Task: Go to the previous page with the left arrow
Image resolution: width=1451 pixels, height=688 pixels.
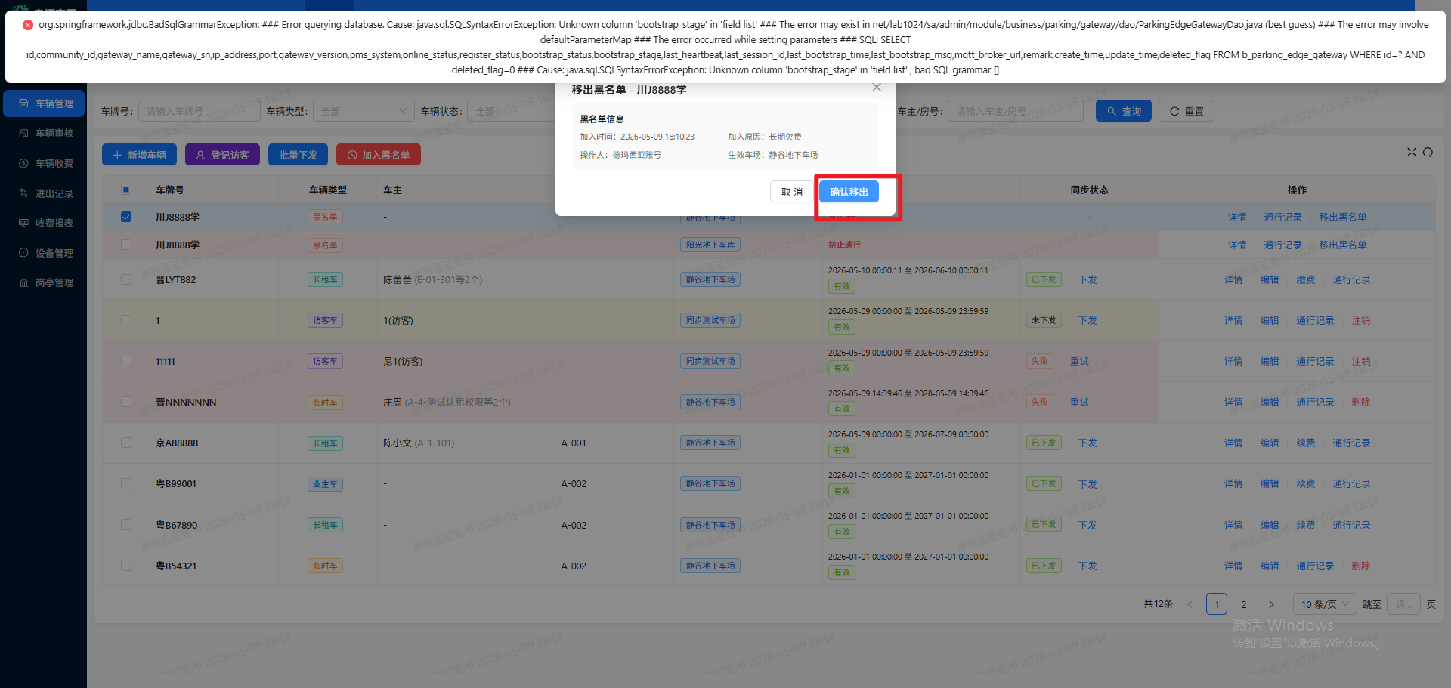Action: point(1190,604)
